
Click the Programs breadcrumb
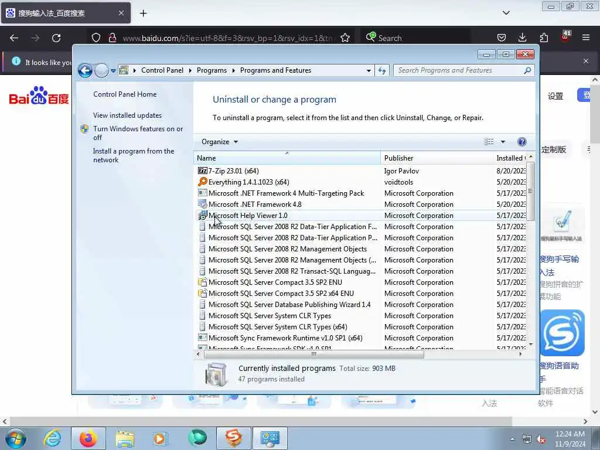(212, 70)
